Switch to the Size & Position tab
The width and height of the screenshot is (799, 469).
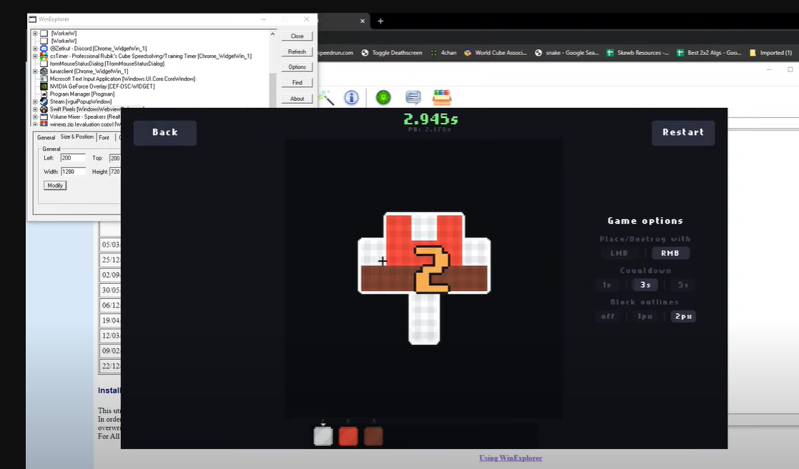click(x=77, y=137)
